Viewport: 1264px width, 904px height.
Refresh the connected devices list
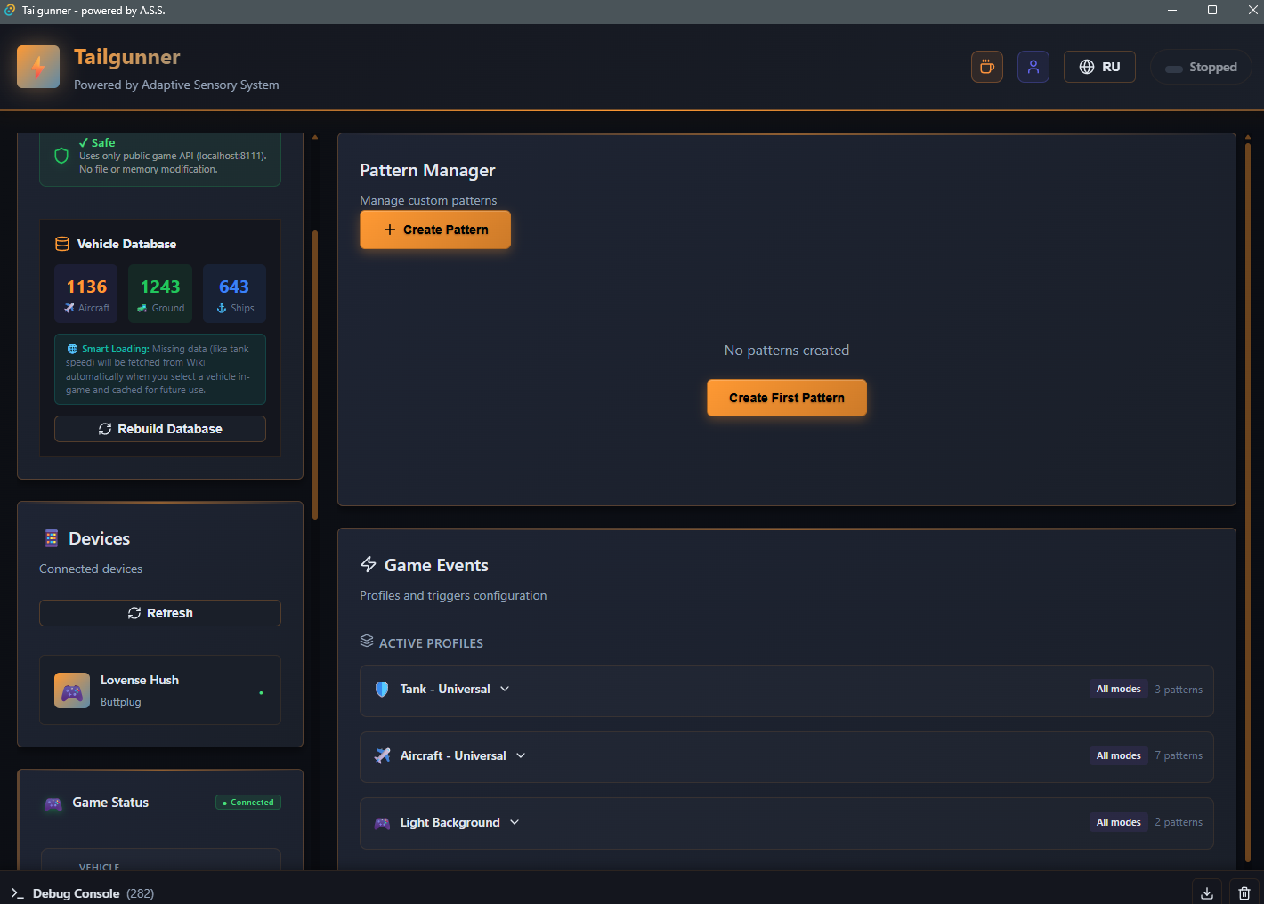click(160, 613)
